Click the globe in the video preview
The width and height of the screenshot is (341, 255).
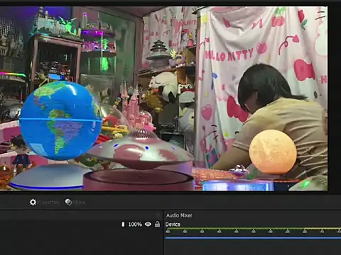click(x=60, y=120)
